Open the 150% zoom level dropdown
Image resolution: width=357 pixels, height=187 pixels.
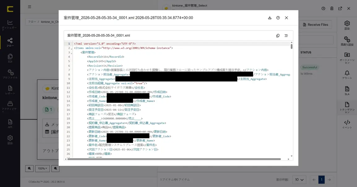click(x=42, y=168)
